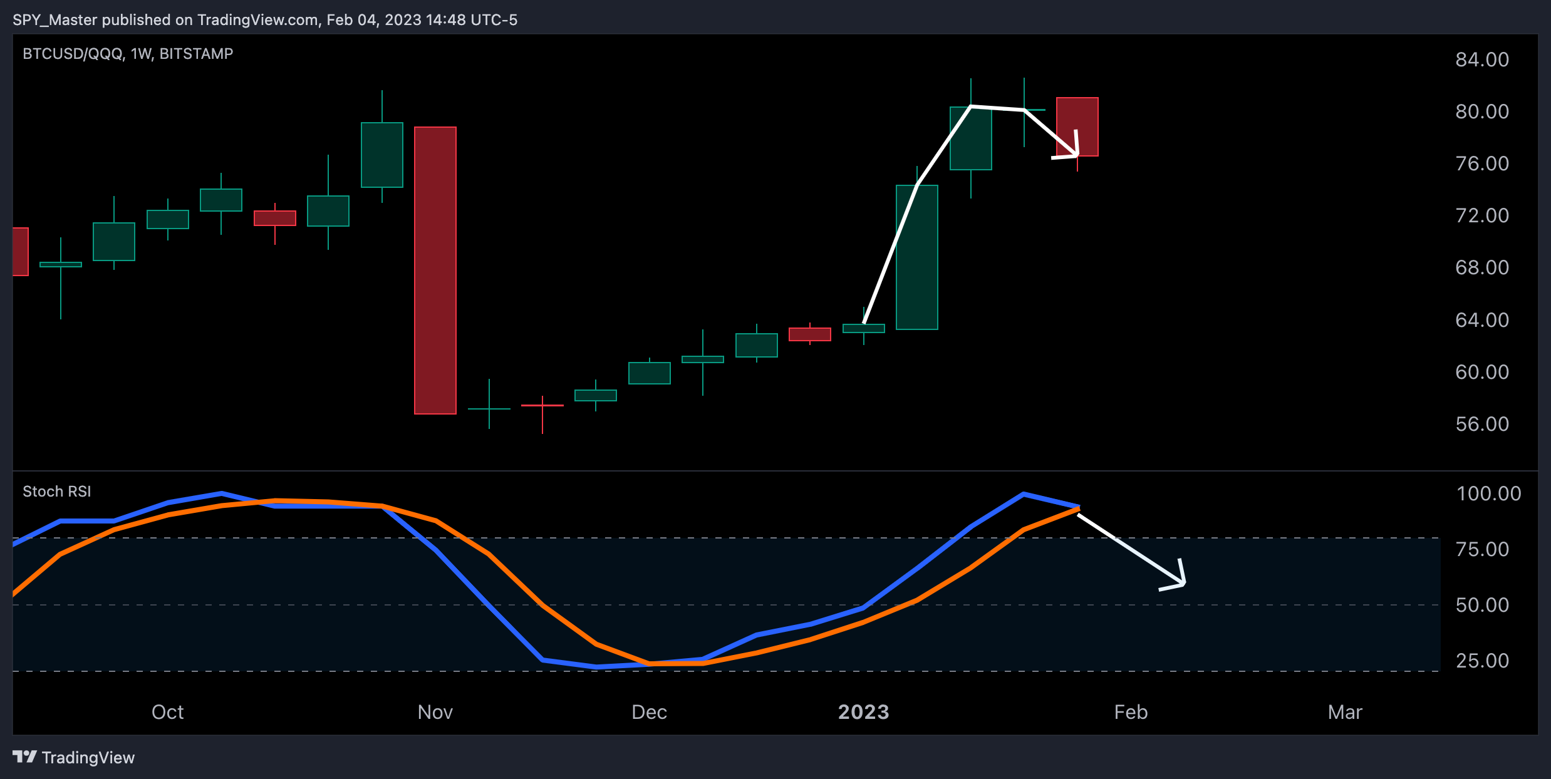Click the 50.00 Stoch RSI axis label
Screen dimensions: 1551x779
1482,605
